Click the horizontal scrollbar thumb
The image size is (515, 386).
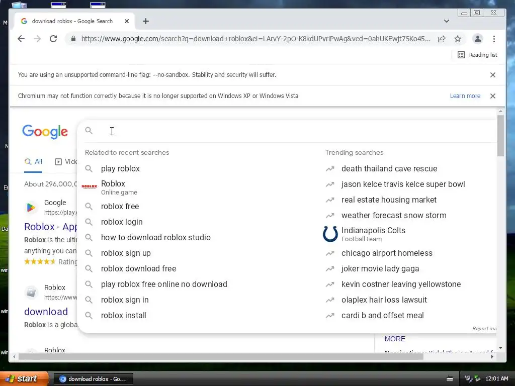221,356
